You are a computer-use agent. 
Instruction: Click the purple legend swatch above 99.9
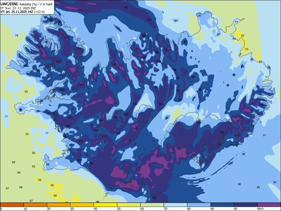coord(269,205)
